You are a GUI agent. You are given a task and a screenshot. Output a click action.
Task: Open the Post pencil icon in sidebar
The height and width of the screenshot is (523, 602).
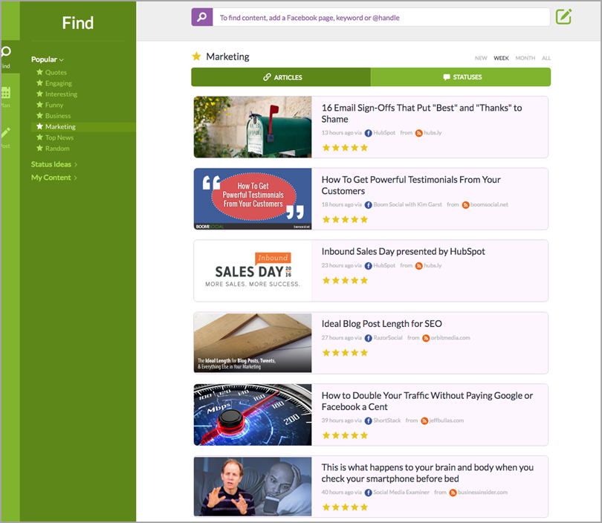[6, 133]
